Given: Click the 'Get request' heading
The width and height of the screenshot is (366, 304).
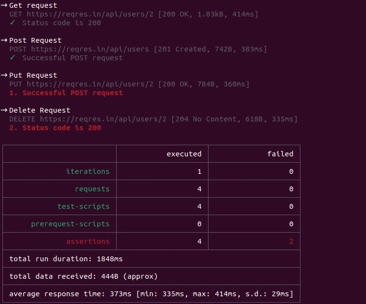Looking at the screenshot, I should click(x=33, y=5).
